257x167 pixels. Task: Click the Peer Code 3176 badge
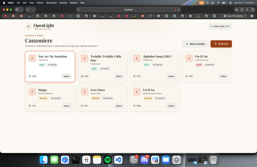[220, 26]
